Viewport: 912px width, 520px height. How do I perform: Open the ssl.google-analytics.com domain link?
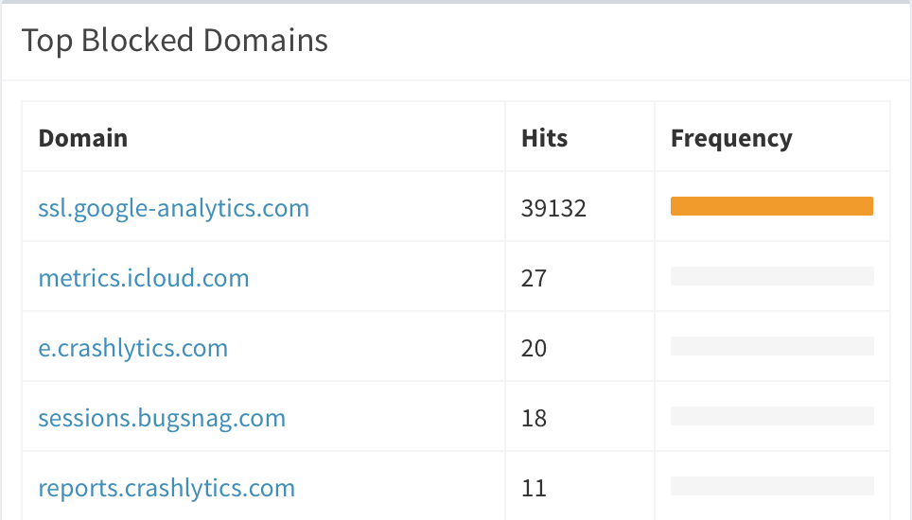pyautogui.click(x=173, y=208)
